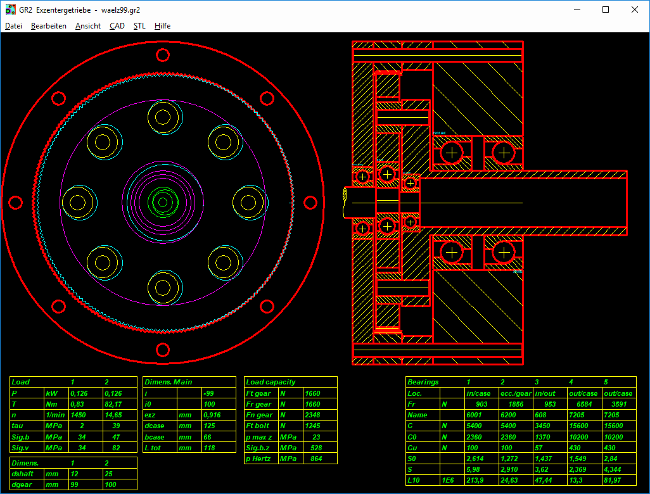Click the GR2 application icon in title bar
The width and height of the screenshot is (650, 494).
[x=10, y=10]
